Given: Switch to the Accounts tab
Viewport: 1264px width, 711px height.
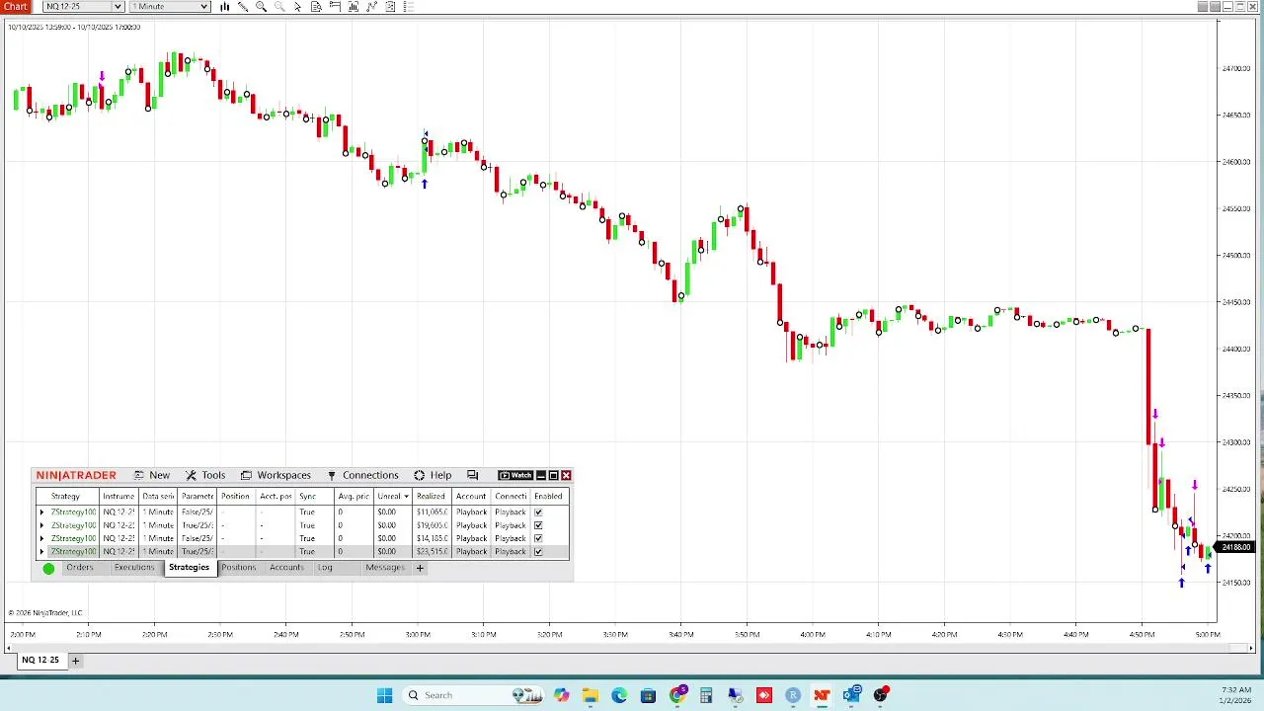Looking at the screenshot, I should [x=286, y=568].
